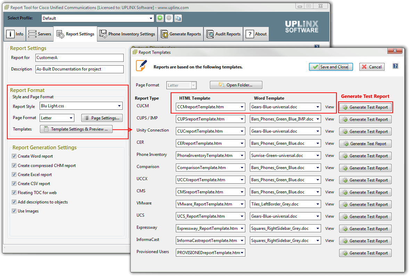The image size is (409, 276).
Task: Toggle Add descriptions to objects checkbox
Action: (x=14, y=202)
